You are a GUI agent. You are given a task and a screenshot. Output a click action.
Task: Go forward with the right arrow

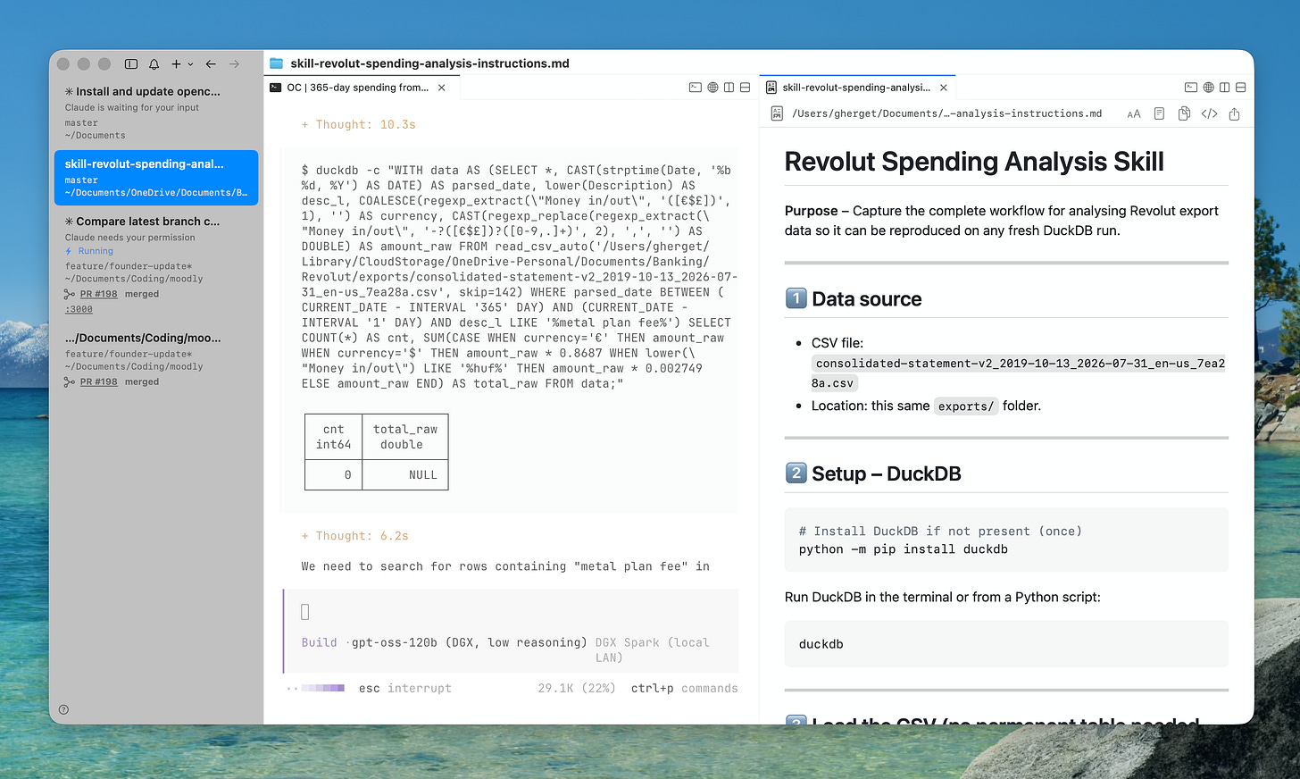coord(234,64)
